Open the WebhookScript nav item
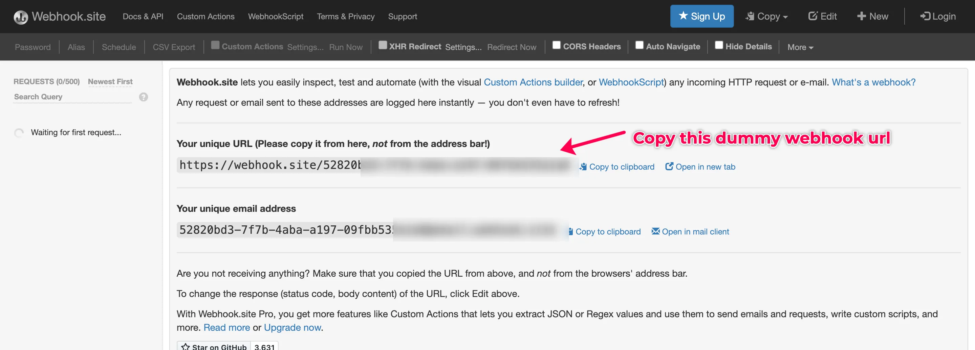975x350 pixels. tap(276, 16)
